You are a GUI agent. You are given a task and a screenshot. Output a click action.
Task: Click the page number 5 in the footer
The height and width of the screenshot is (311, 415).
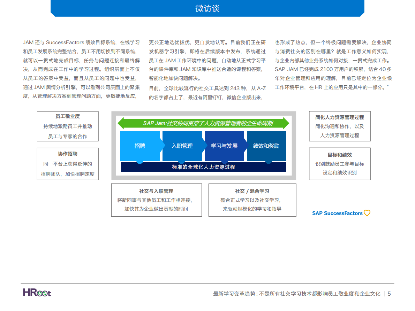(x=390, y=294)
